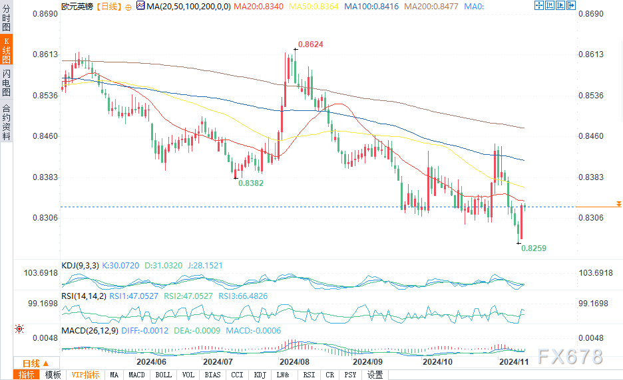
Task: Switch to the 闪电图 side tab
Action: [7, 83]
